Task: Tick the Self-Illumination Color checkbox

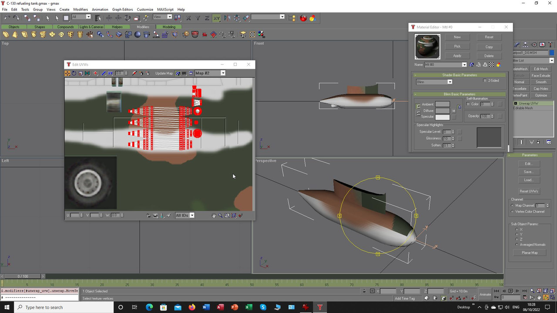Action: [468, 104]
